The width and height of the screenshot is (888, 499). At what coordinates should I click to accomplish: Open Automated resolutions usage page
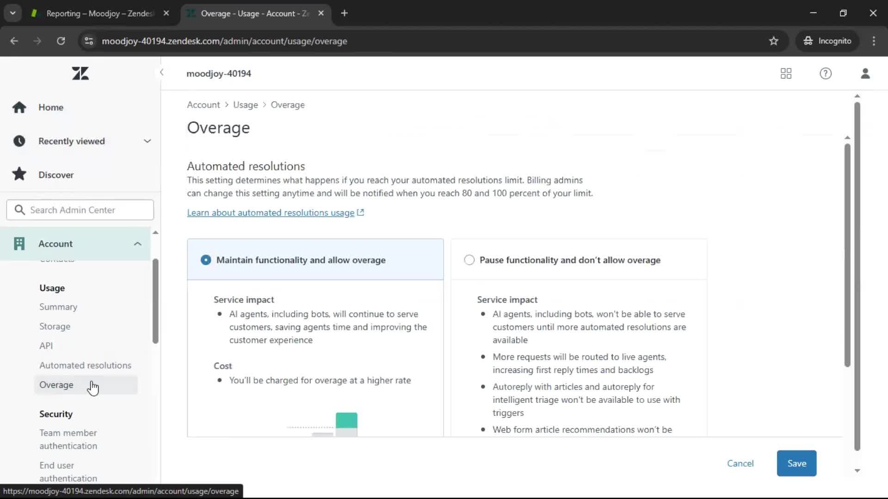tap(85, 365)
